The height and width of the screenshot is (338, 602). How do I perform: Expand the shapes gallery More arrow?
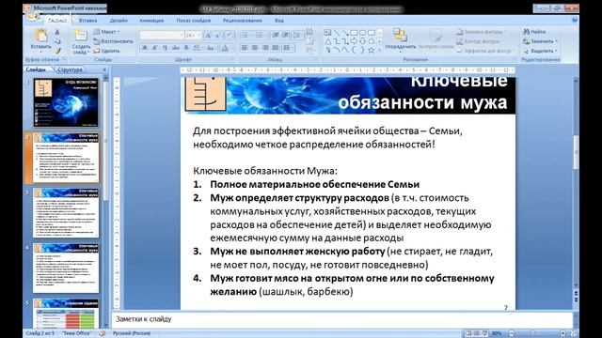(380, 50)
